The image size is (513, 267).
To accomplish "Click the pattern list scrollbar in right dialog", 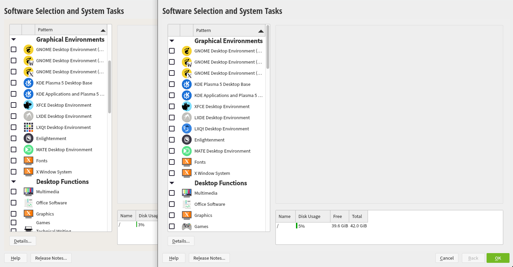I will pyautogui.click(x=268, y=47).
